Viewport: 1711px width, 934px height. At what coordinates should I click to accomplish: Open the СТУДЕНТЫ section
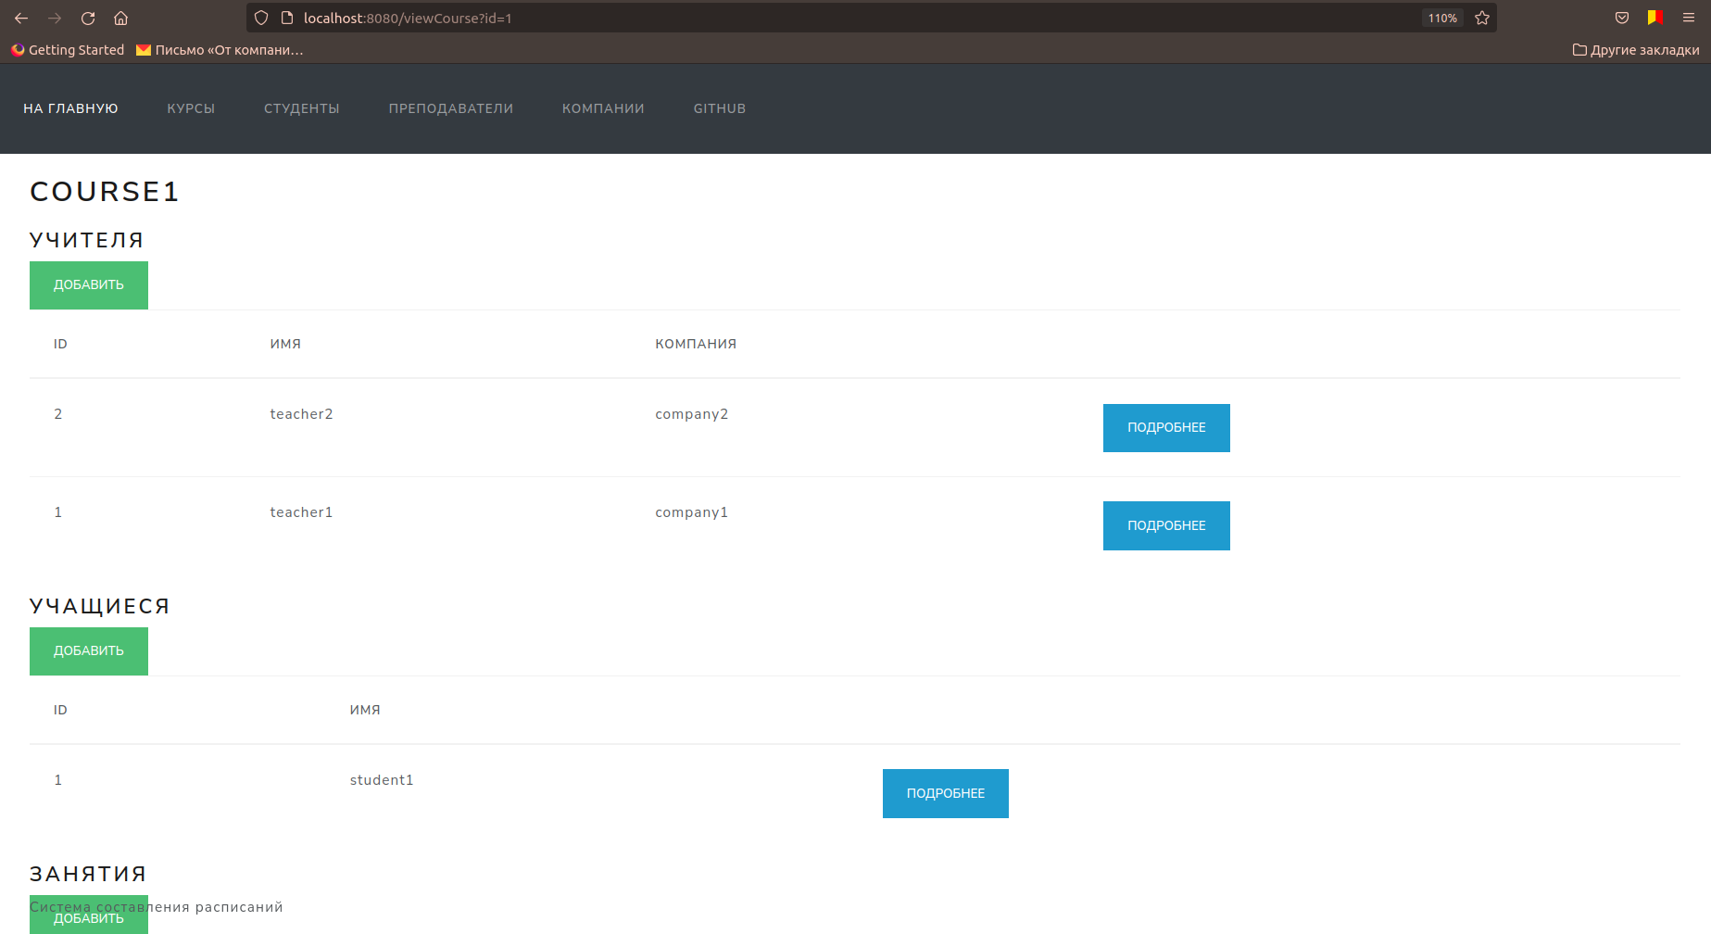pos(301,108)
